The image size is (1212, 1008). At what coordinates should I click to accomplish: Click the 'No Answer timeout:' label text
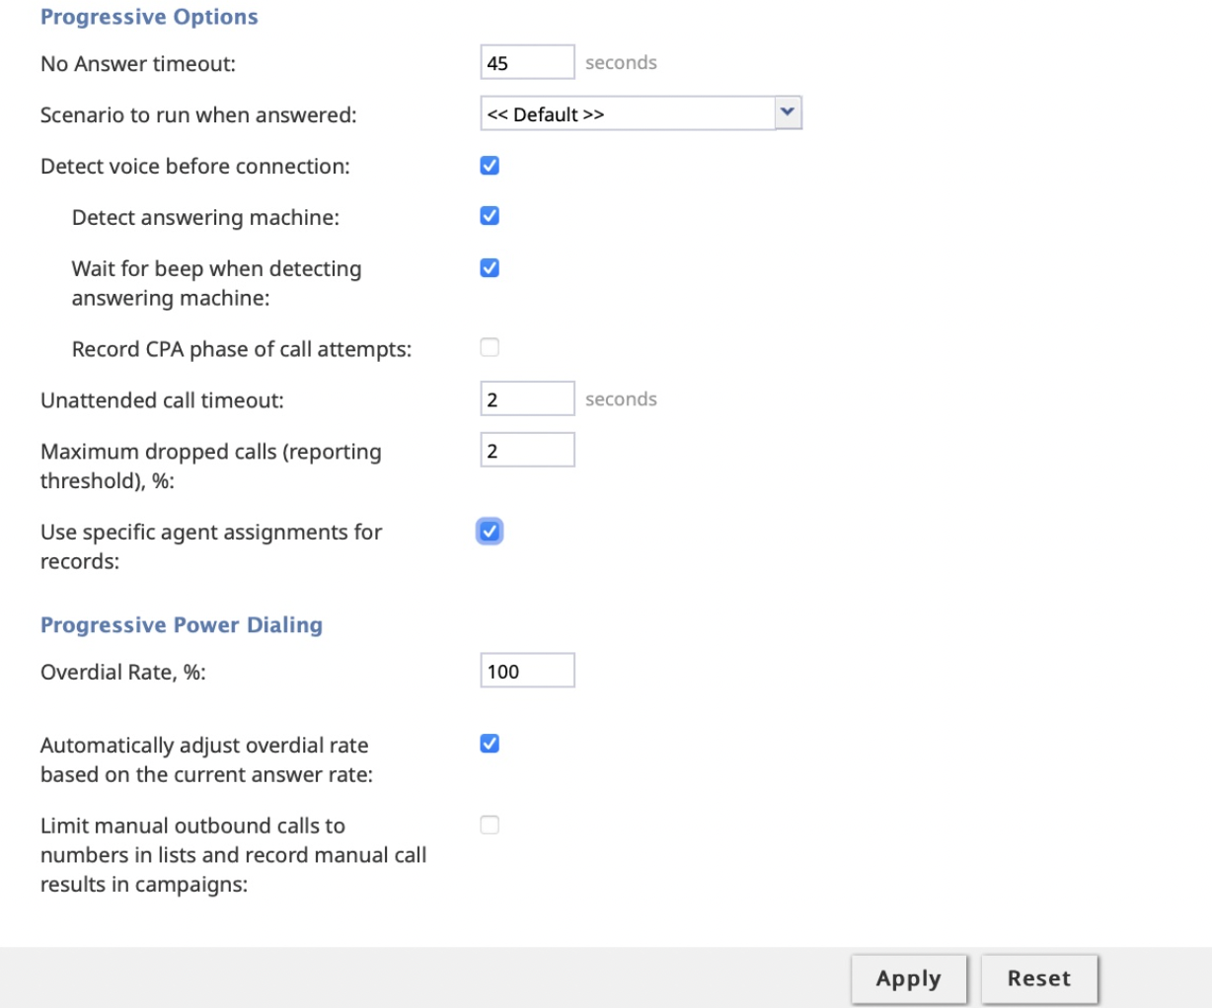click(x=138, y=64)
